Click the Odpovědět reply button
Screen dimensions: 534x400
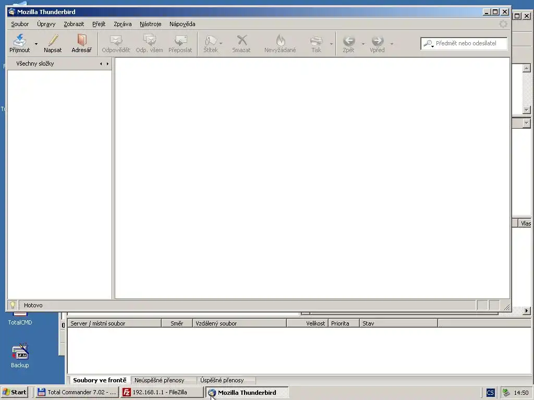[116, 44]
